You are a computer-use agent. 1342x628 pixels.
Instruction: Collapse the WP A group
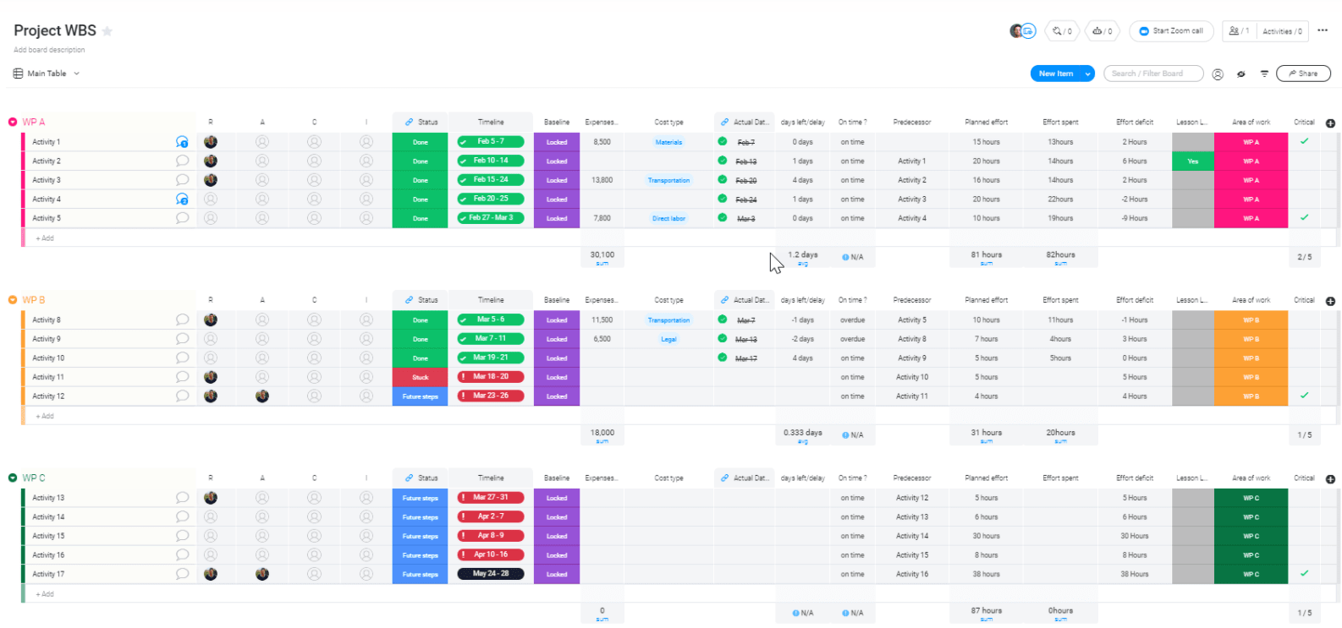(x=13, y=123)
